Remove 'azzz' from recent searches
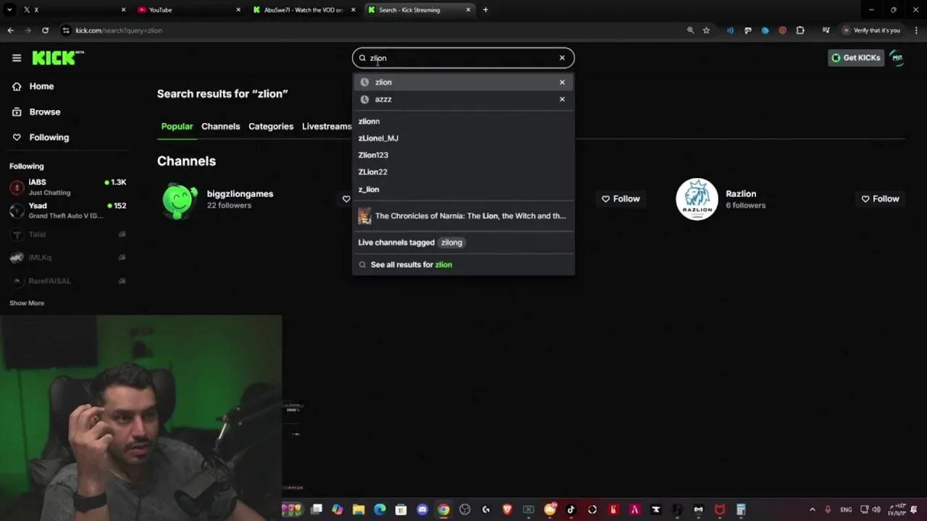Image resolution: width=927 pixels, height=521 pixels. [x=562, y=99]
